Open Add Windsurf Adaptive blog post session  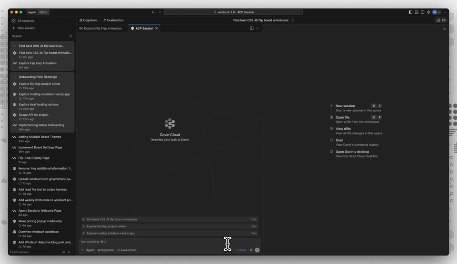[42, 244]
